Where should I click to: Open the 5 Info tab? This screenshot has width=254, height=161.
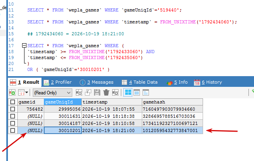[x=177, y=82]
